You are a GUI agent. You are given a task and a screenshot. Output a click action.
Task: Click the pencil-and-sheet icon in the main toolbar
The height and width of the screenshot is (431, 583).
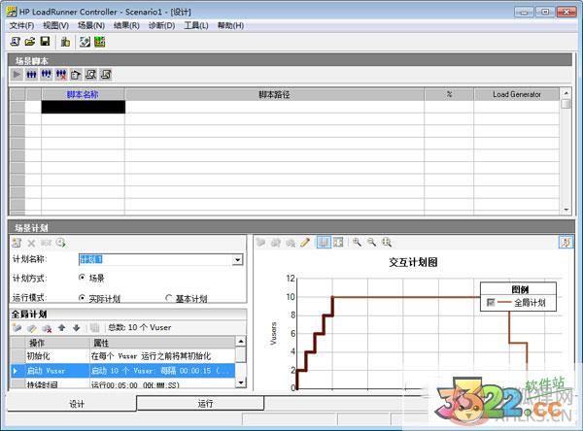[x=85, y=42]
